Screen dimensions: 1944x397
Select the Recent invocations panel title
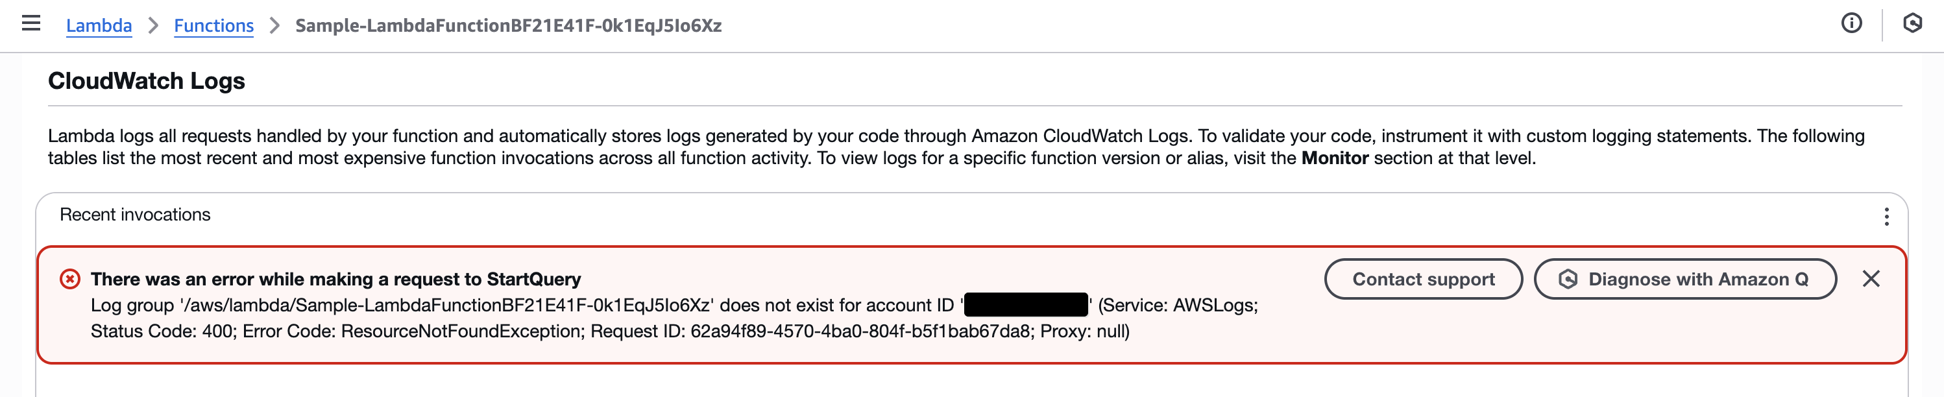point(135,215)
